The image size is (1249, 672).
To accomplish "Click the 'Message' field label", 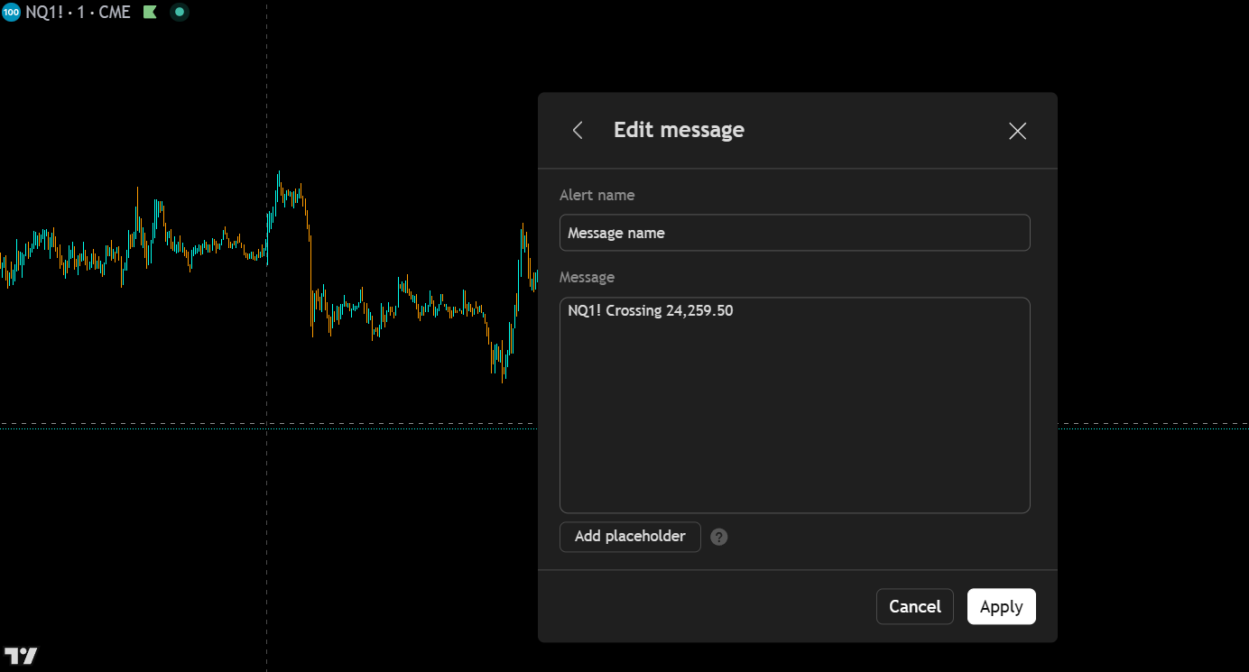I will (587, 277).
